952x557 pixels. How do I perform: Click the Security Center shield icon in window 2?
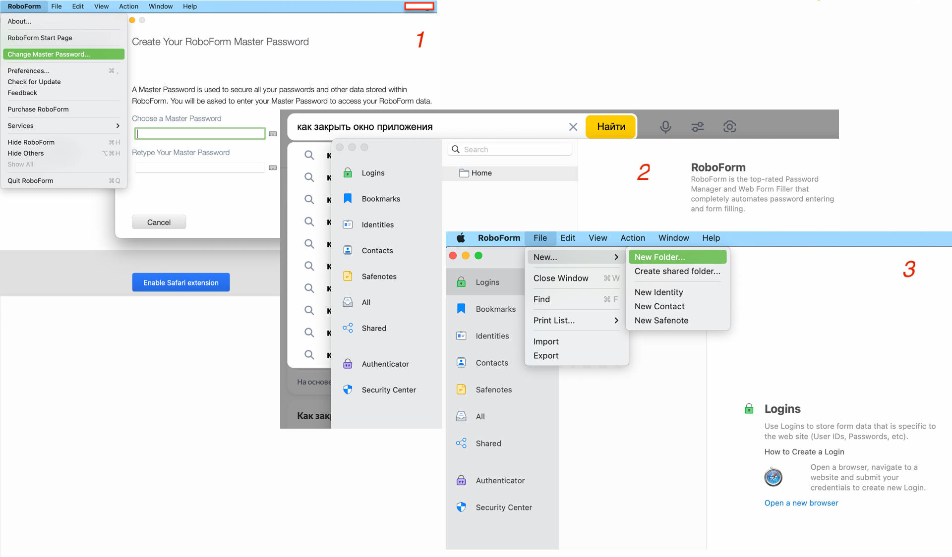(348, 390)
